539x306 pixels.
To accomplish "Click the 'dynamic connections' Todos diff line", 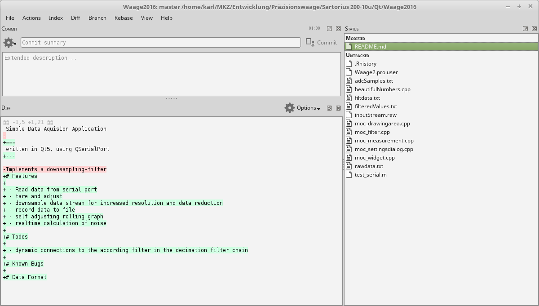I will pos(125,250).
